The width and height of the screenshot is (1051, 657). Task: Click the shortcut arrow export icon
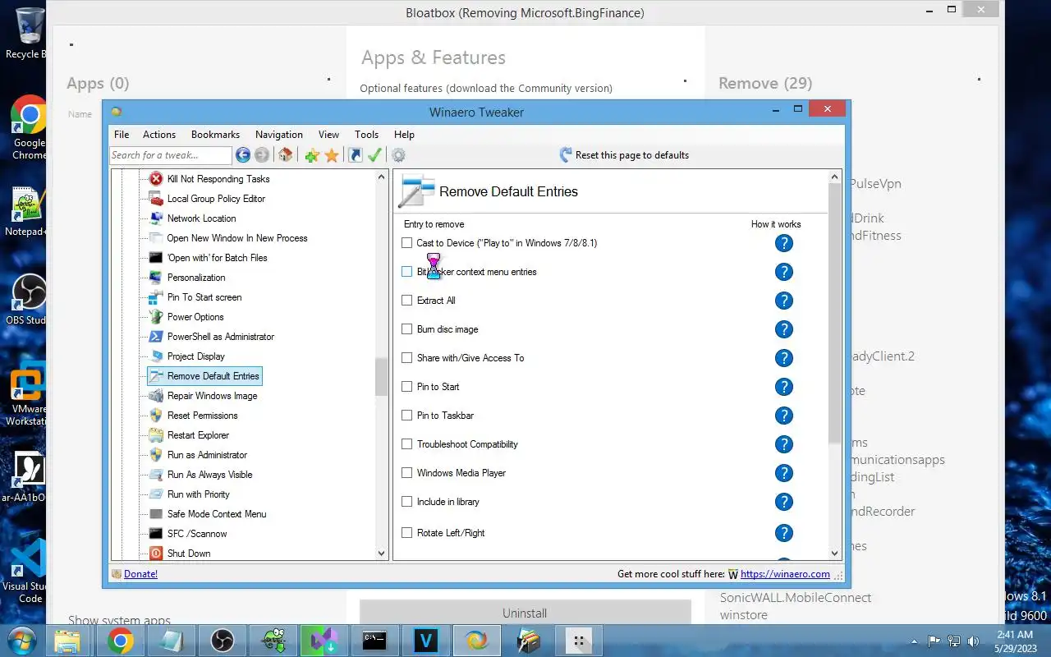pyautogui.click(x=356, y=155)
